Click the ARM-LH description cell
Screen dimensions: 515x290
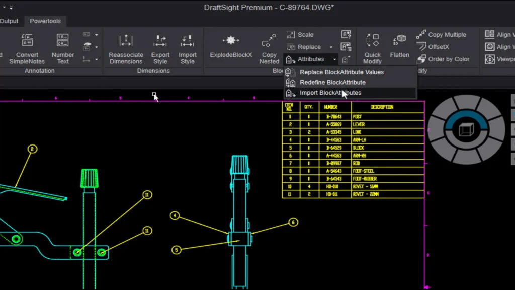pos(388,140)
